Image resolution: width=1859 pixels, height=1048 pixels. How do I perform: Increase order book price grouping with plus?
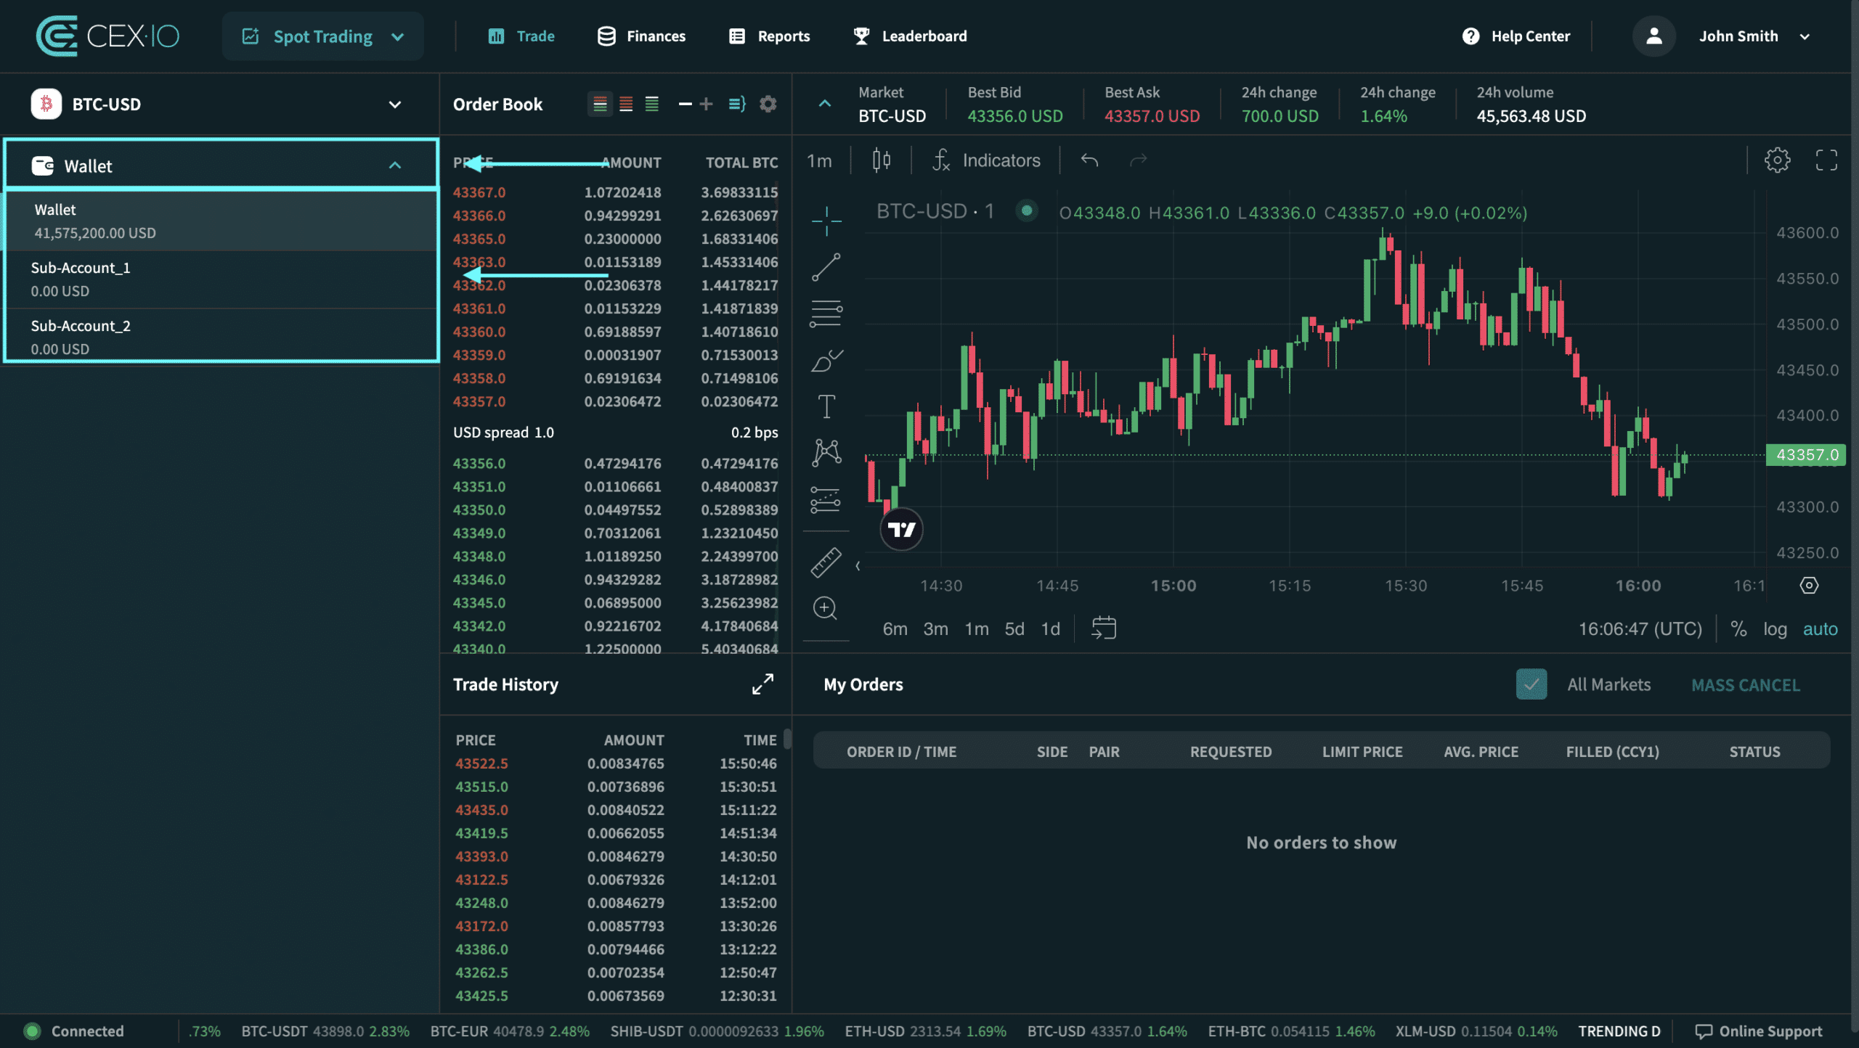[706, 105]
